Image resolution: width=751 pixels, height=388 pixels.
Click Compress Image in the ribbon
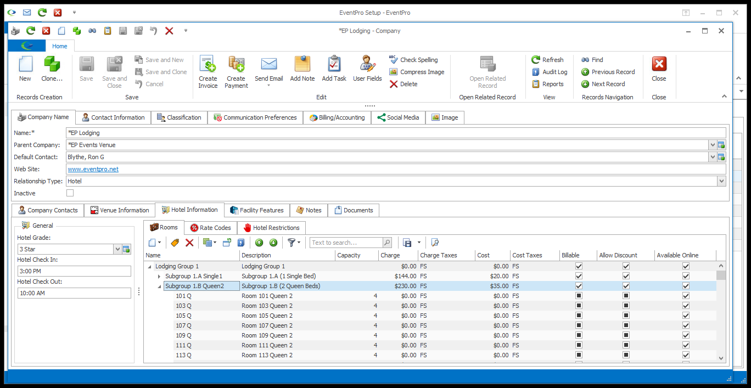coord(417,72)
